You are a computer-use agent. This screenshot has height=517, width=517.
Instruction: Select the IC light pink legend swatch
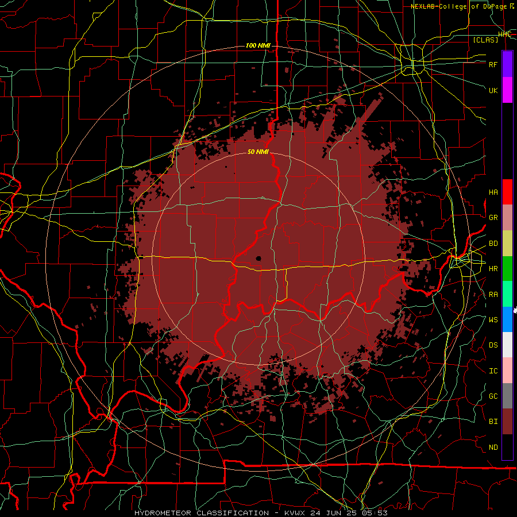507,371
